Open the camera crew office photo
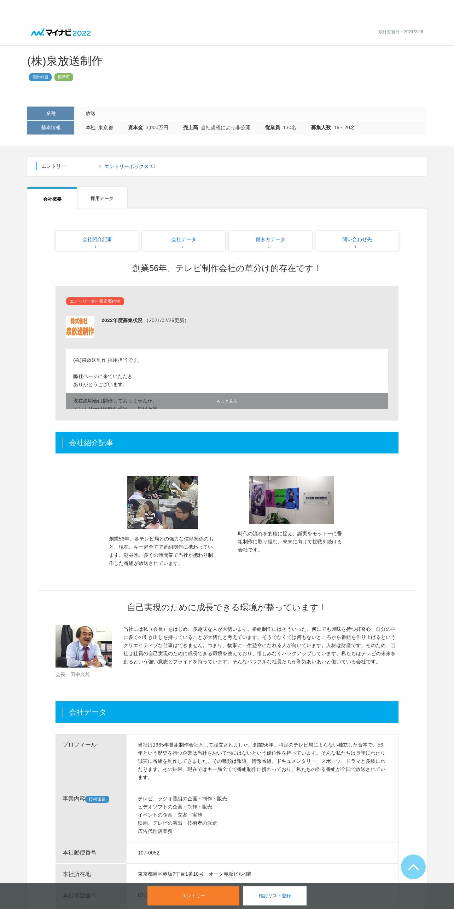Screen dimensions: 454x909 [163, 502]
